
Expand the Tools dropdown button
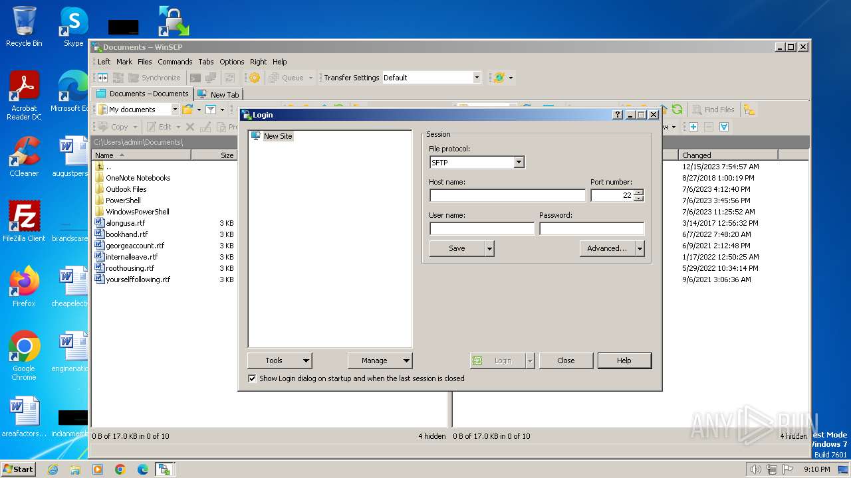click(280, 360)
